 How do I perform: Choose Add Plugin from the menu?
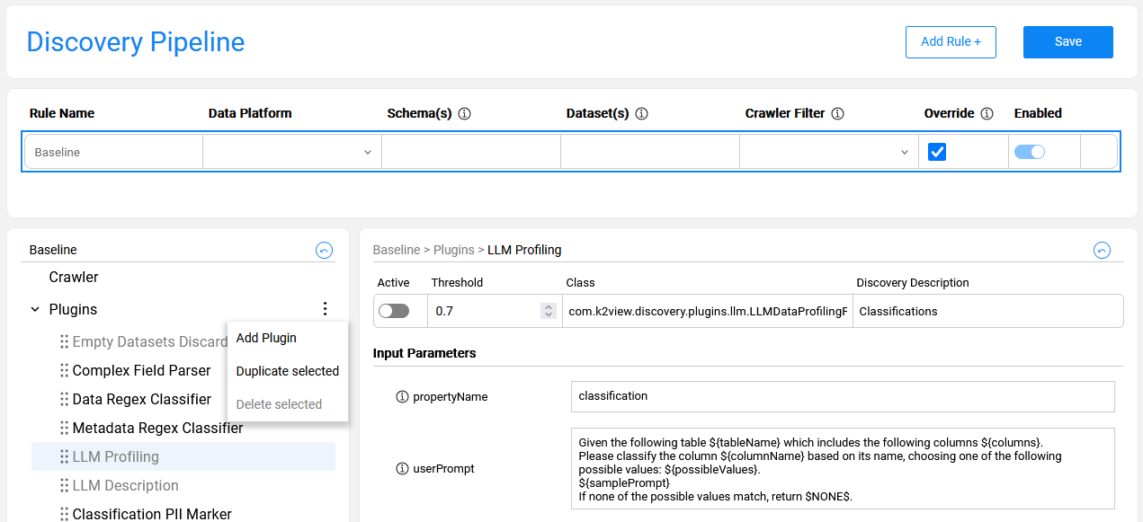click(x=266, y=338)
